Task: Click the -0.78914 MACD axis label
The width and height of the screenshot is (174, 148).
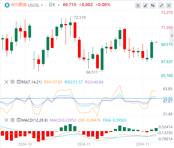Action: [165, 139]
